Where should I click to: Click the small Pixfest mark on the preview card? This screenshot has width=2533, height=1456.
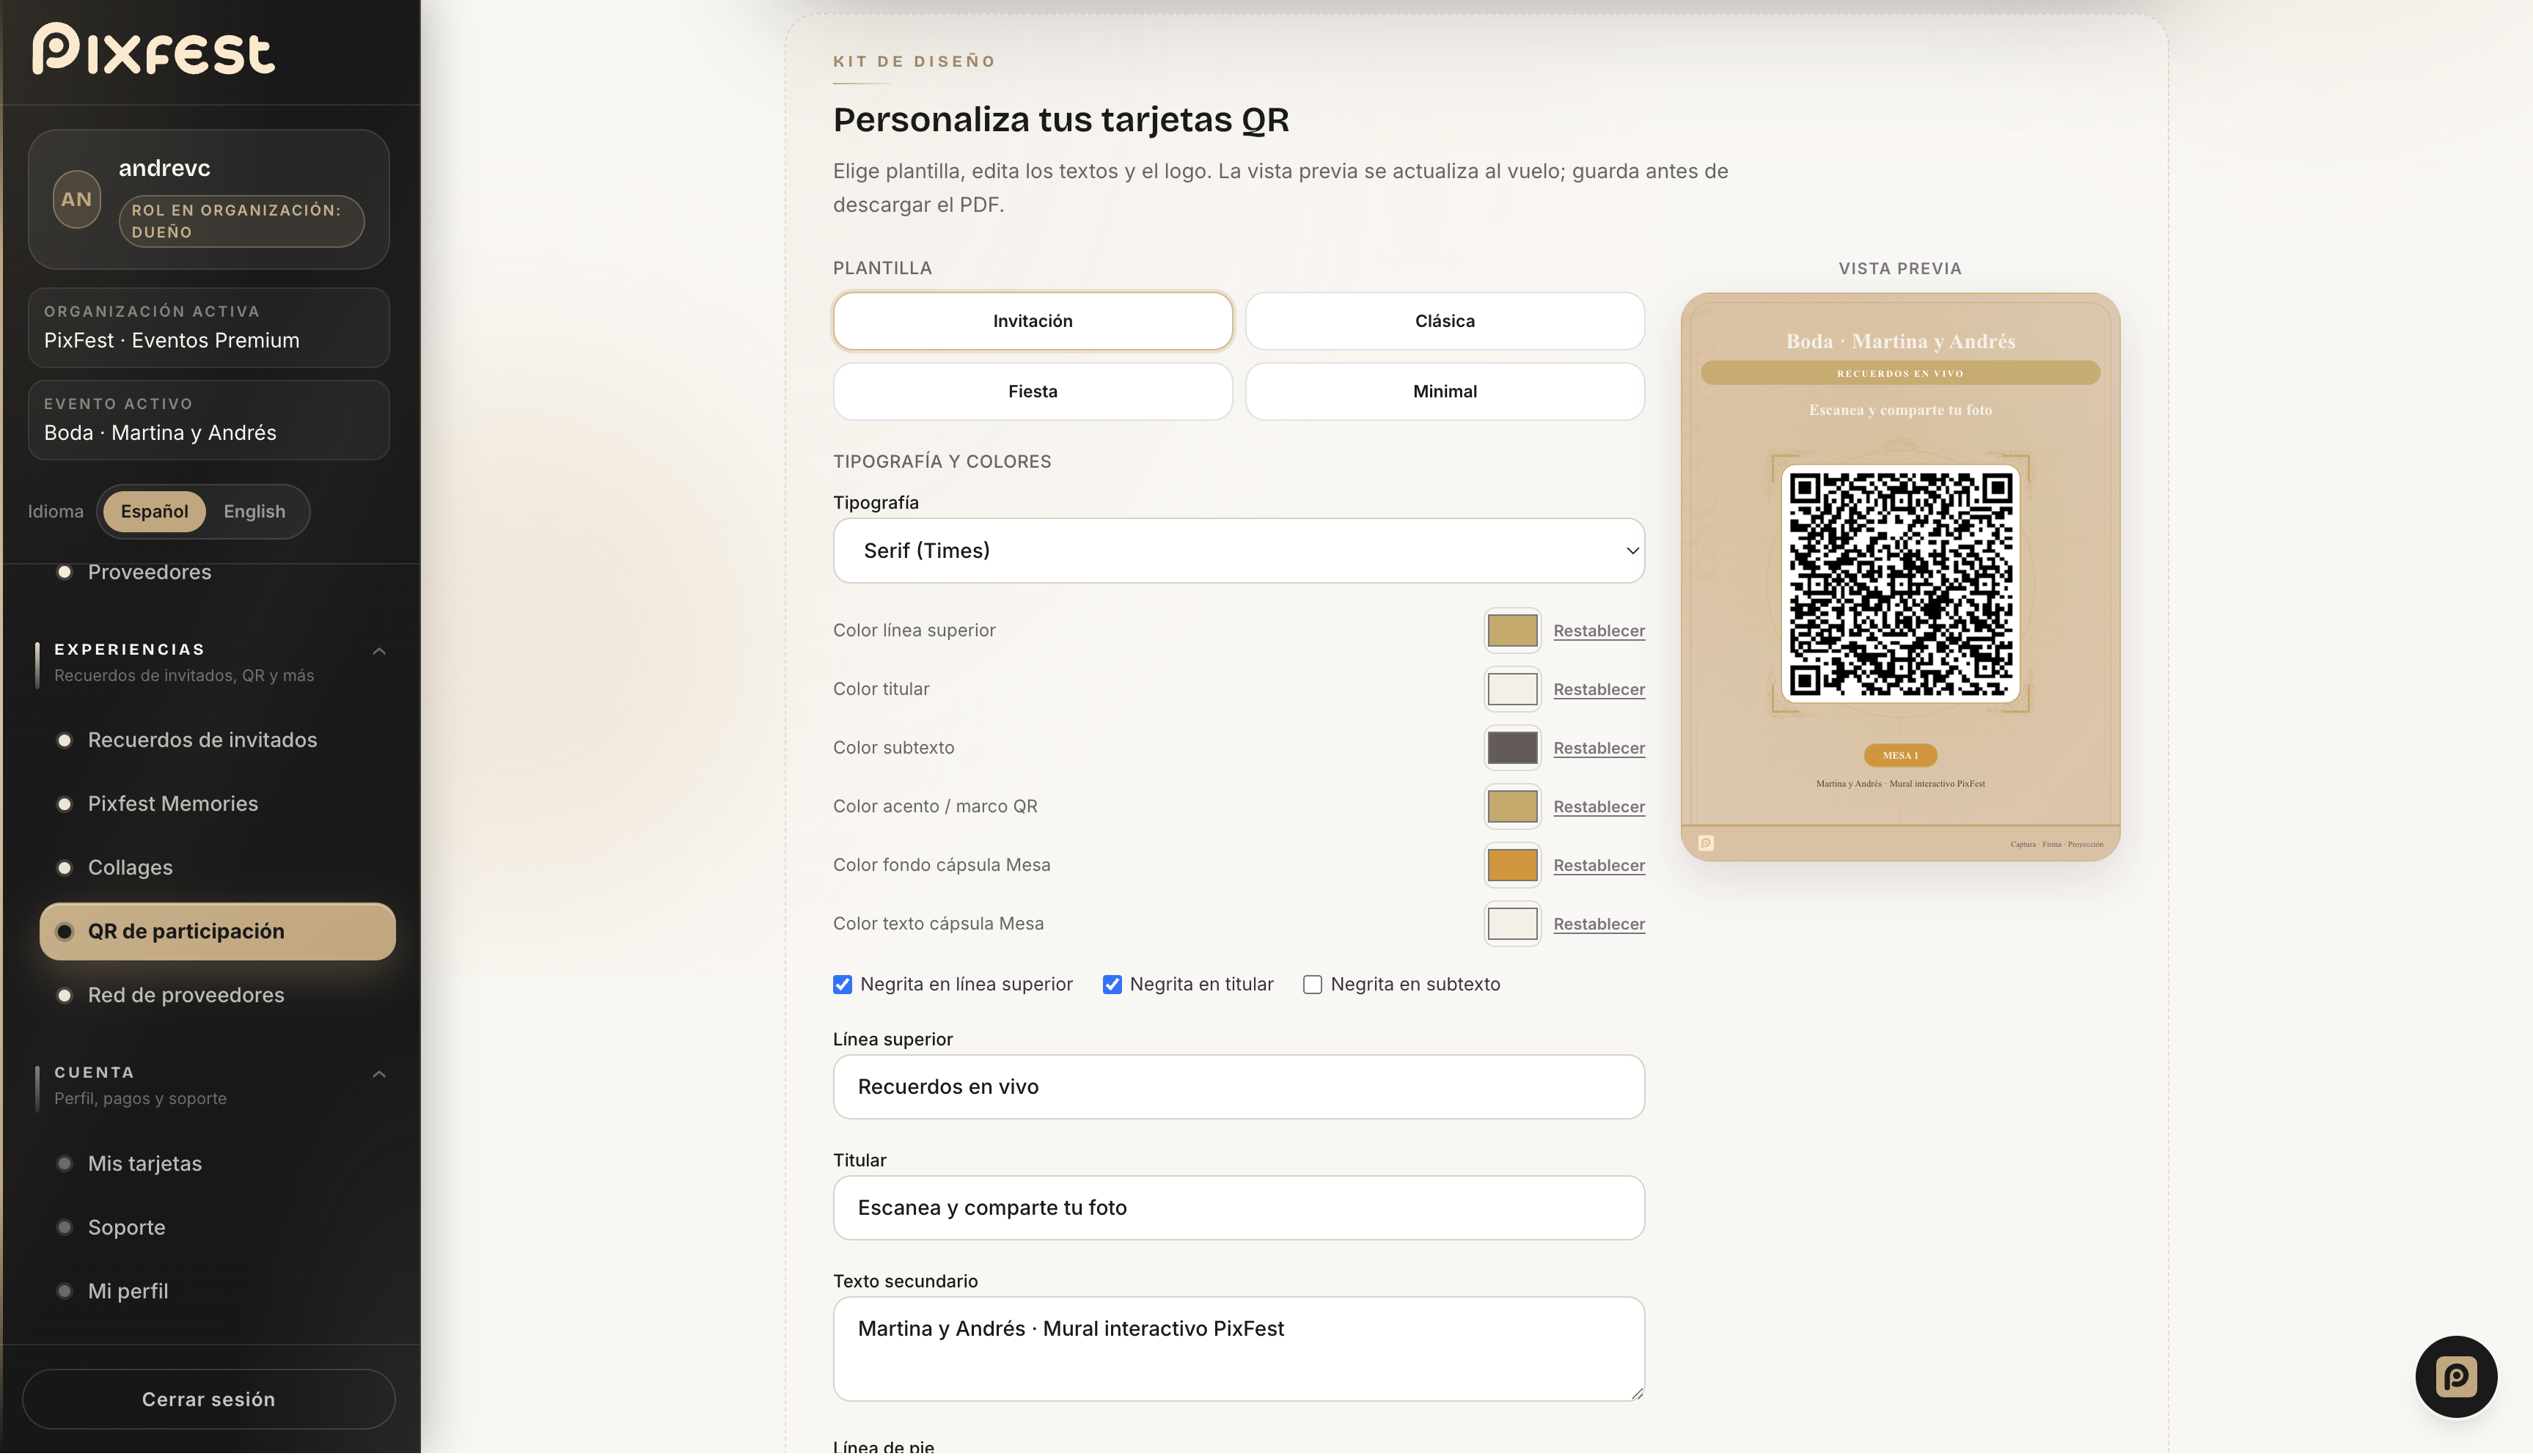(1706, 843)
